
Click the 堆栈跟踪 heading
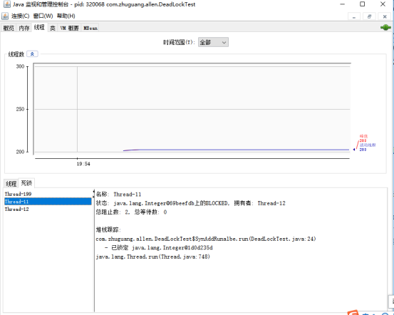point(108,229)
